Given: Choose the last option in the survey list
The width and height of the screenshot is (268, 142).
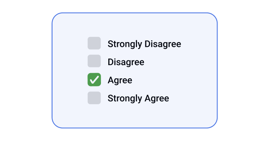Looking at the screenshot, I should pos(94,98).
